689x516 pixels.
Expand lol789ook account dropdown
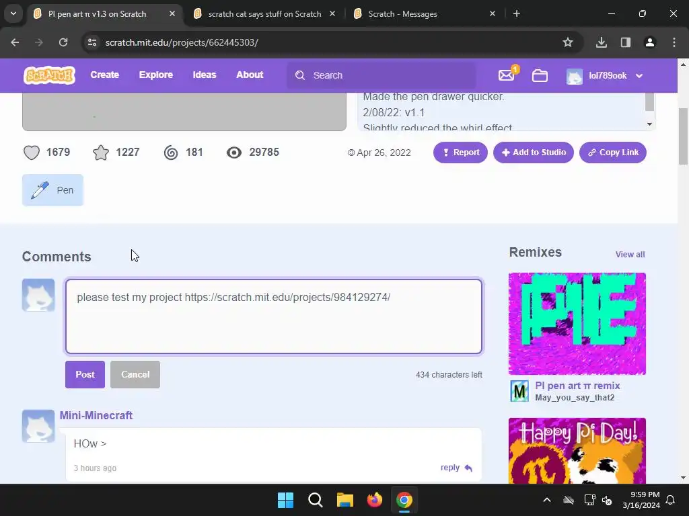(x=639, y=76)
